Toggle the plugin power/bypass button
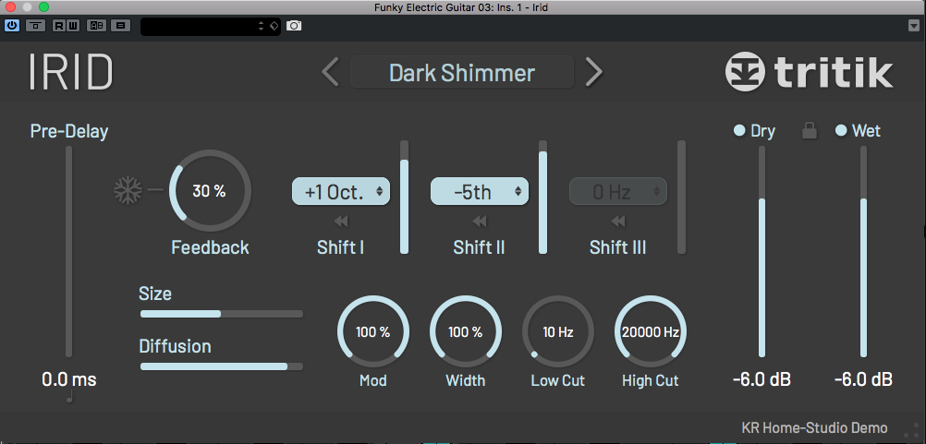This screenshot has height=444, width=926. pyautogui.click(x=12, y=25)
